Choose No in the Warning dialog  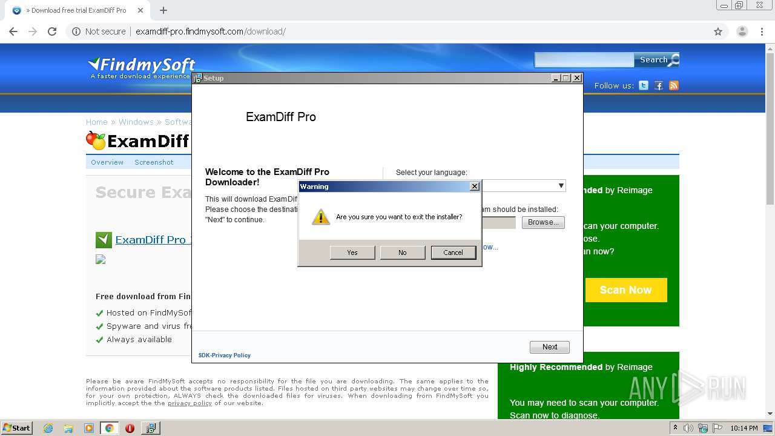point(403,253)
